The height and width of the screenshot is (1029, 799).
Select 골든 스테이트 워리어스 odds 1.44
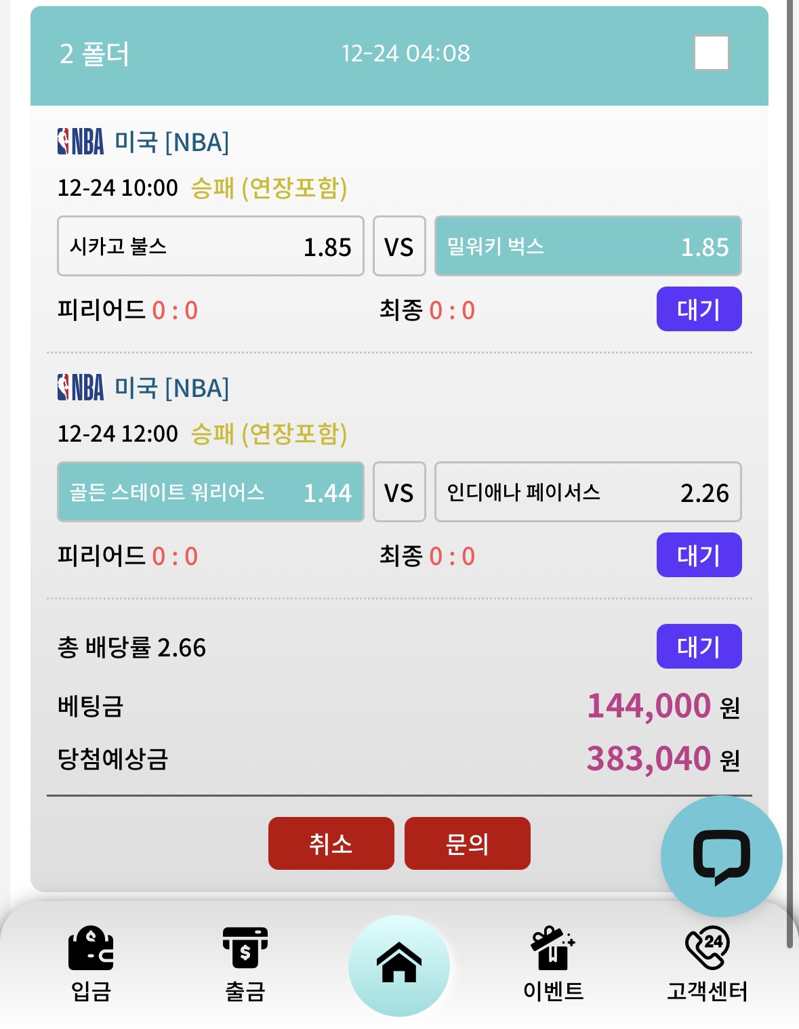tap(211, 492)
